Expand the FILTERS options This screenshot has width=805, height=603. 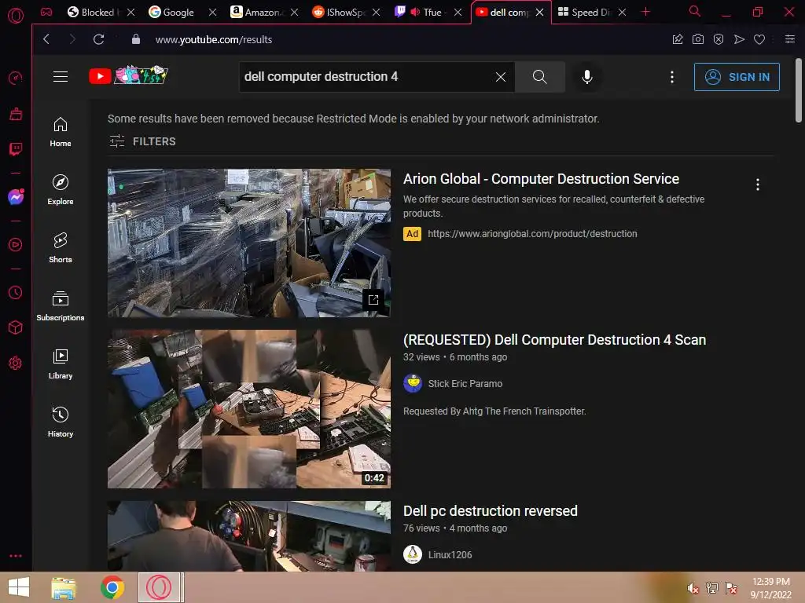pos(142,141)
